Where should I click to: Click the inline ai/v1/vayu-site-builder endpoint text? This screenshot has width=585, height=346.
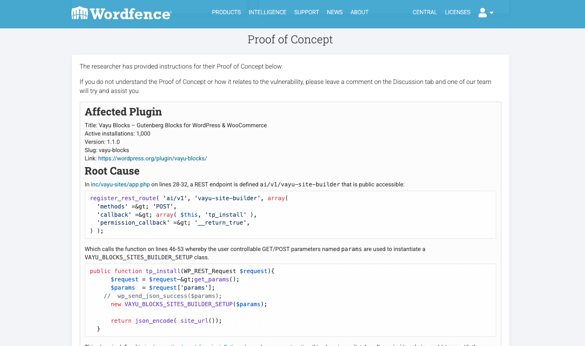[x=300, y=184]
